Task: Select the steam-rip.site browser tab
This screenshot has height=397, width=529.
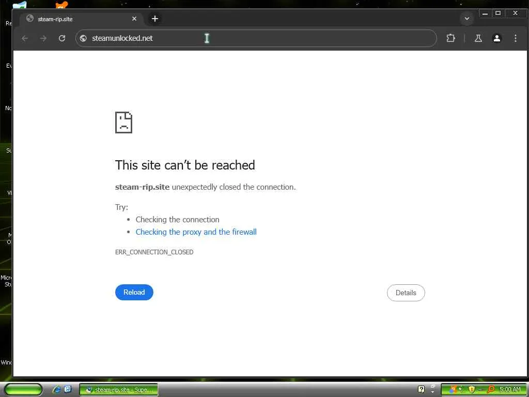Action: coord(81,19)
